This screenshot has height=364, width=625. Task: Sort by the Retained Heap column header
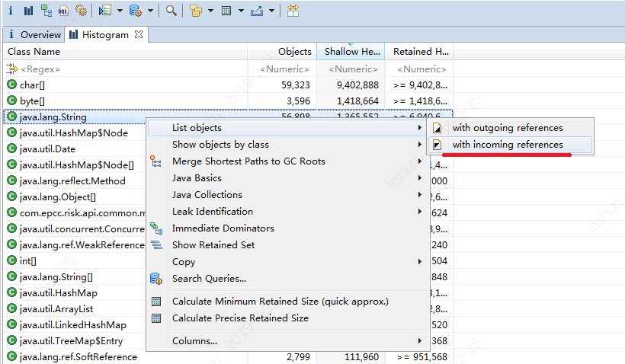pyautogui.click(x=419, y=52)
